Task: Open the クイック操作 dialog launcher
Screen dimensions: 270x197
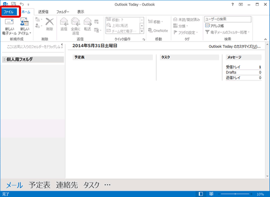Action: [144, 39]
